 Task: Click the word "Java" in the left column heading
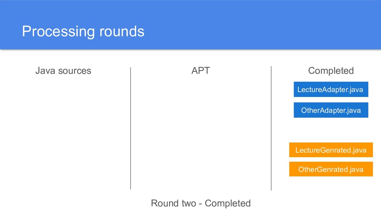pyautogui.click(x=43, y=71)
